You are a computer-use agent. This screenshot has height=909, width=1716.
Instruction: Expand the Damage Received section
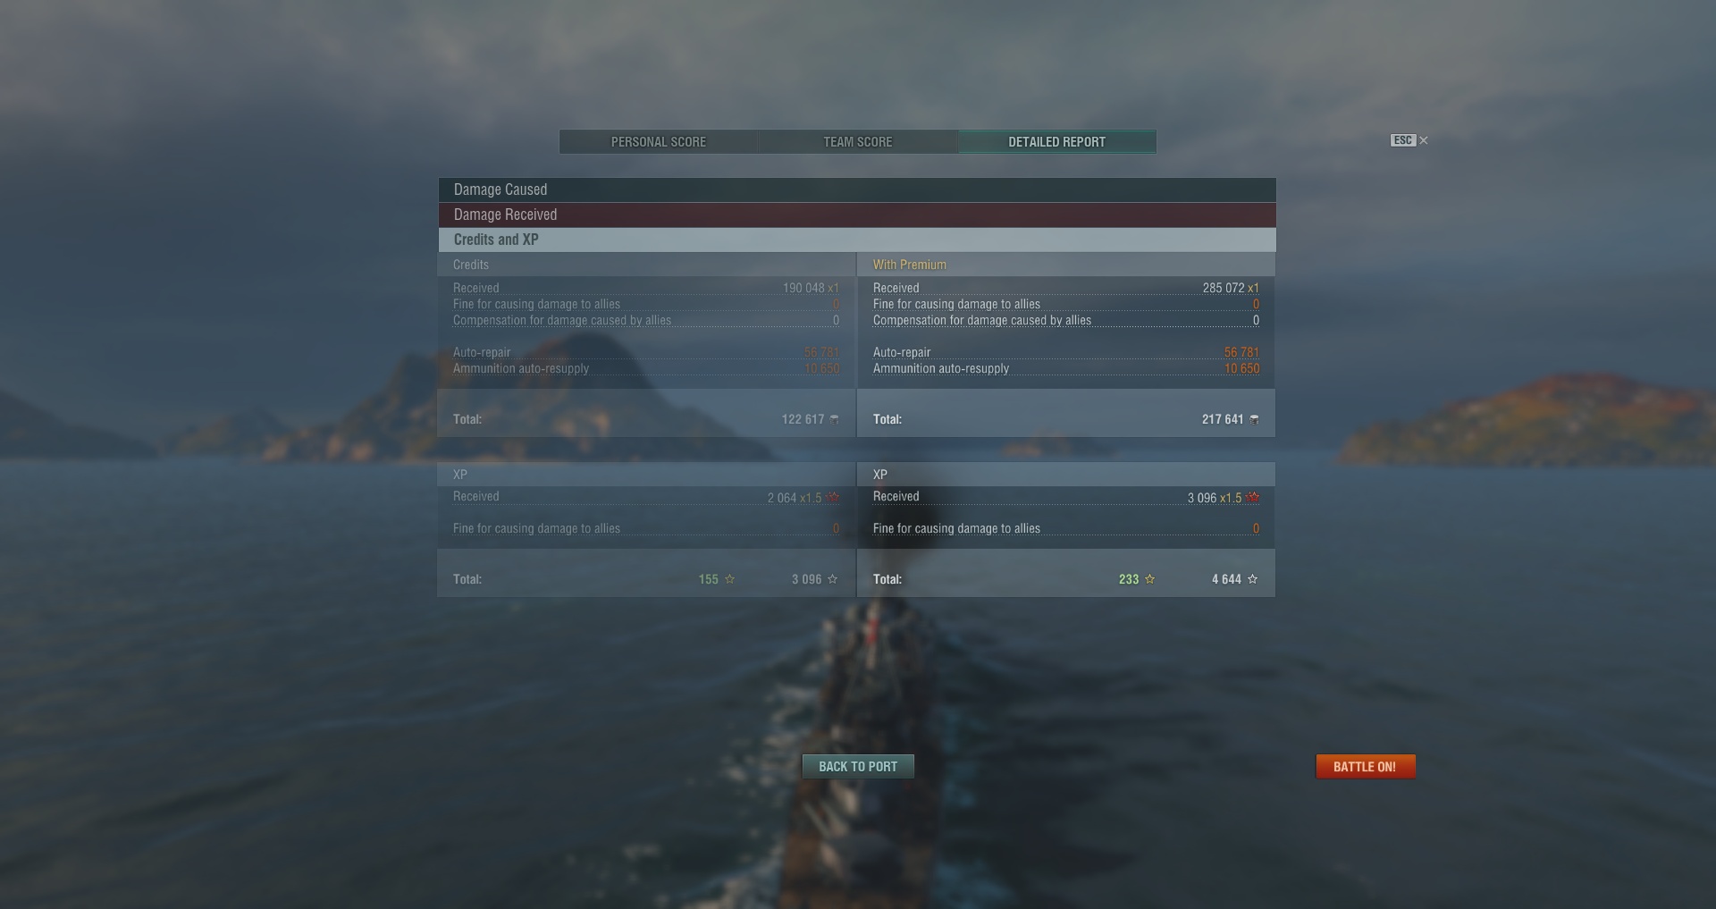pos(857,215)
